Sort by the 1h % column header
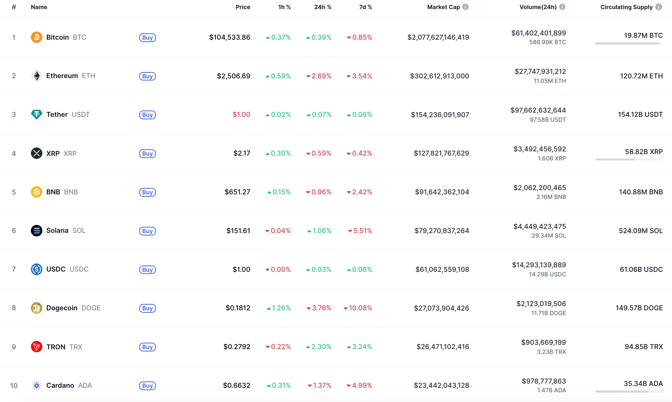 (284, 7)
